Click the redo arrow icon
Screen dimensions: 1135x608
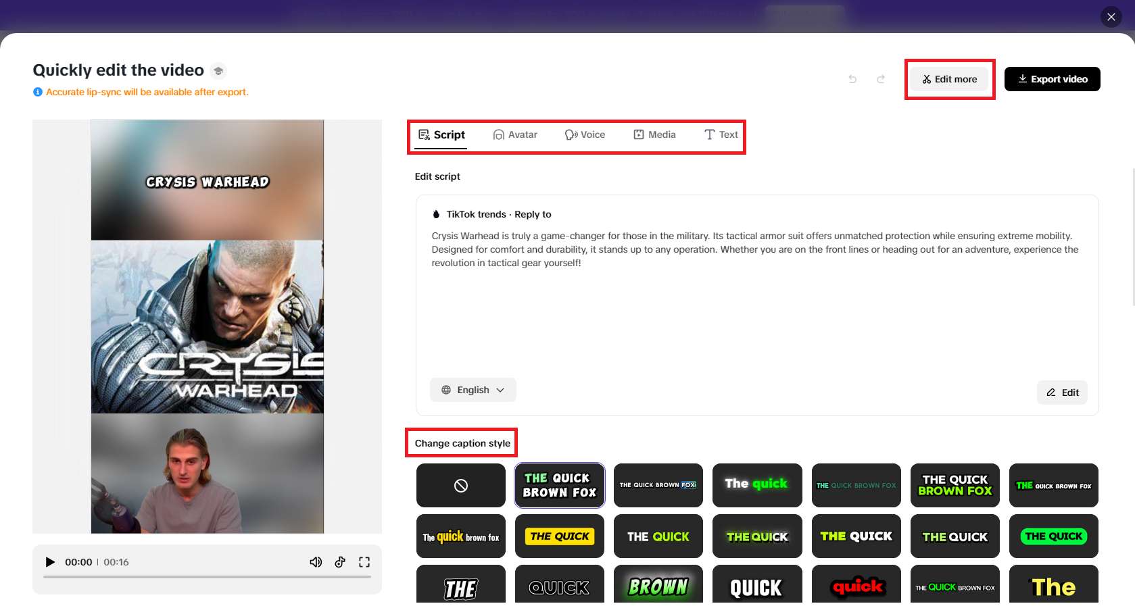881,79
